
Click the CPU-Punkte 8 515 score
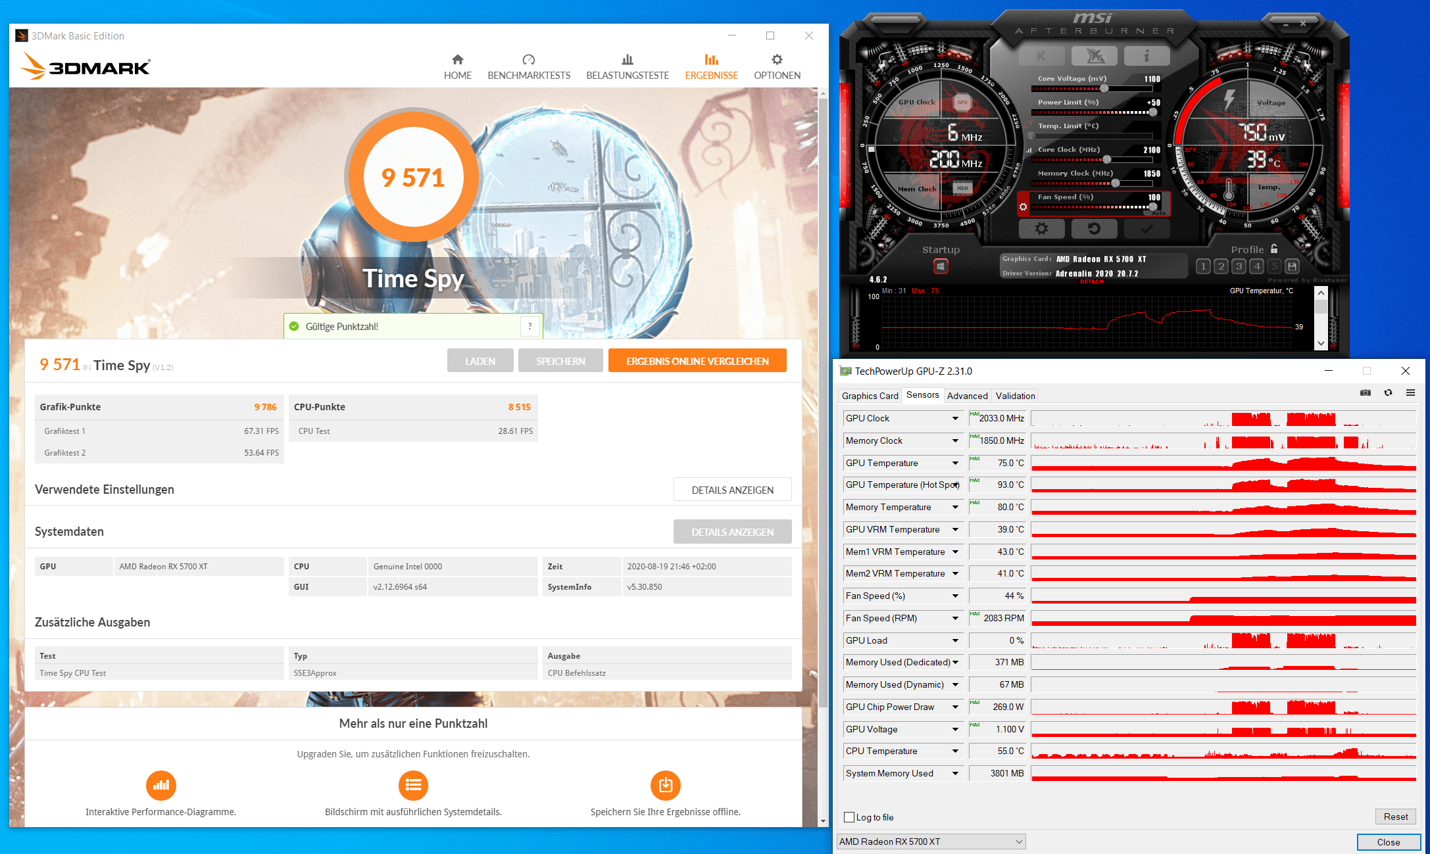[519, 407]
